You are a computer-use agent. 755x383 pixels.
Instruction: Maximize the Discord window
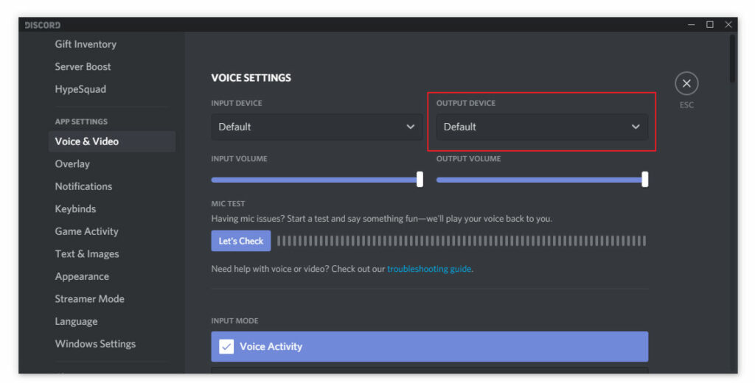[x=710, y=24]
